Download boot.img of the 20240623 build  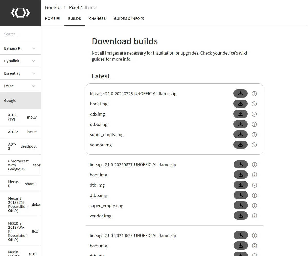coord(241,246)
